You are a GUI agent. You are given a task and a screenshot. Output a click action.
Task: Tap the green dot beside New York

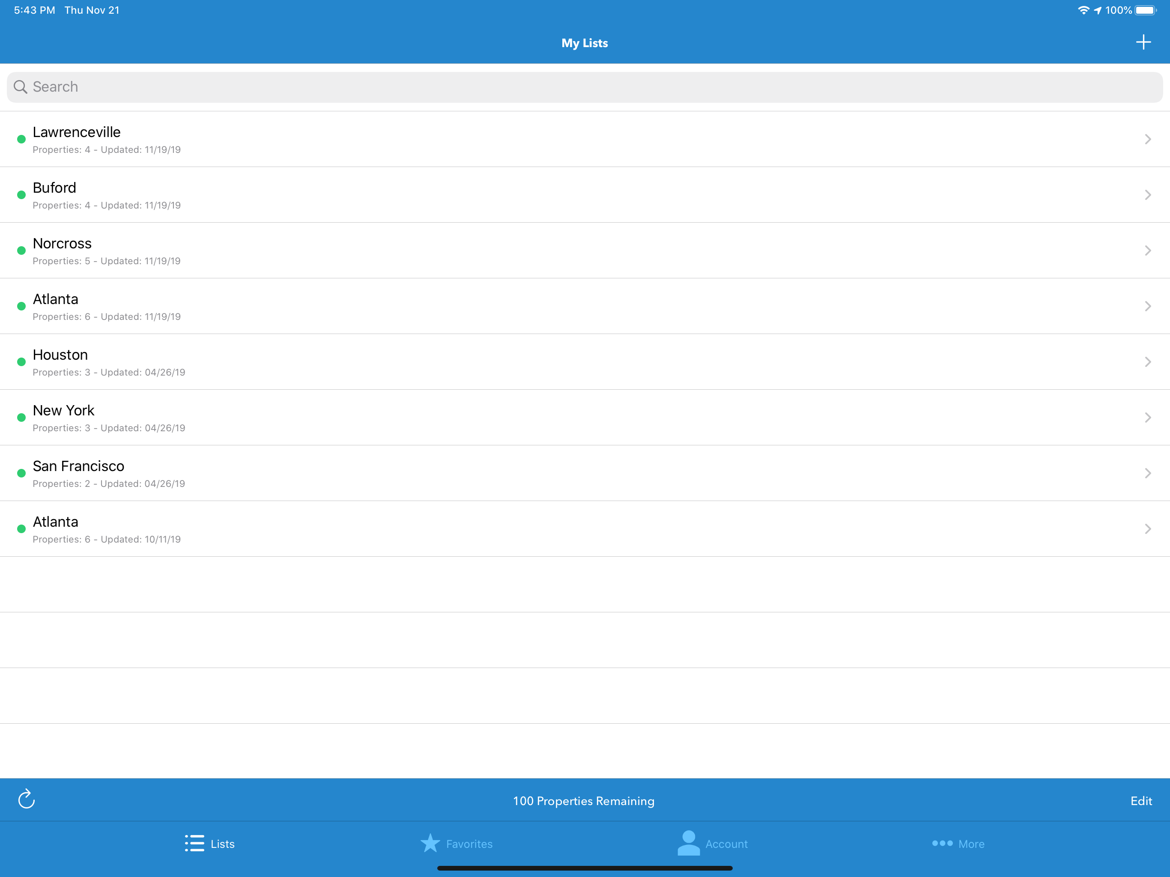point(21,418)
